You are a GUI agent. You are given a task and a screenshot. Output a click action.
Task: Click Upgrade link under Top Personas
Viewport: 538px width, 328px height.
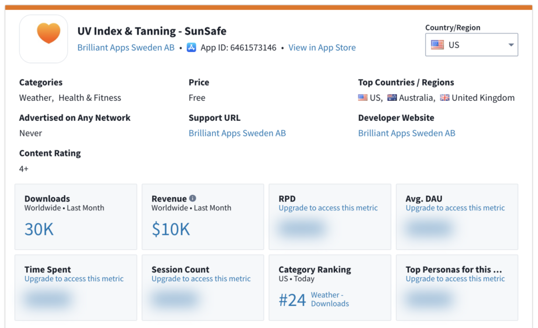[455, 279]
